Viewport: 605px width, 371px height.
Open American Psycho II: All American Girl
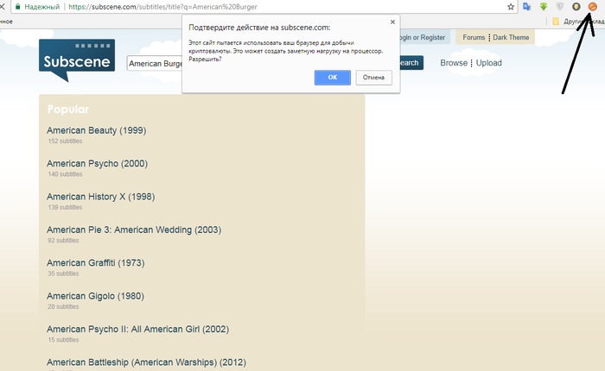pos(137,329)
